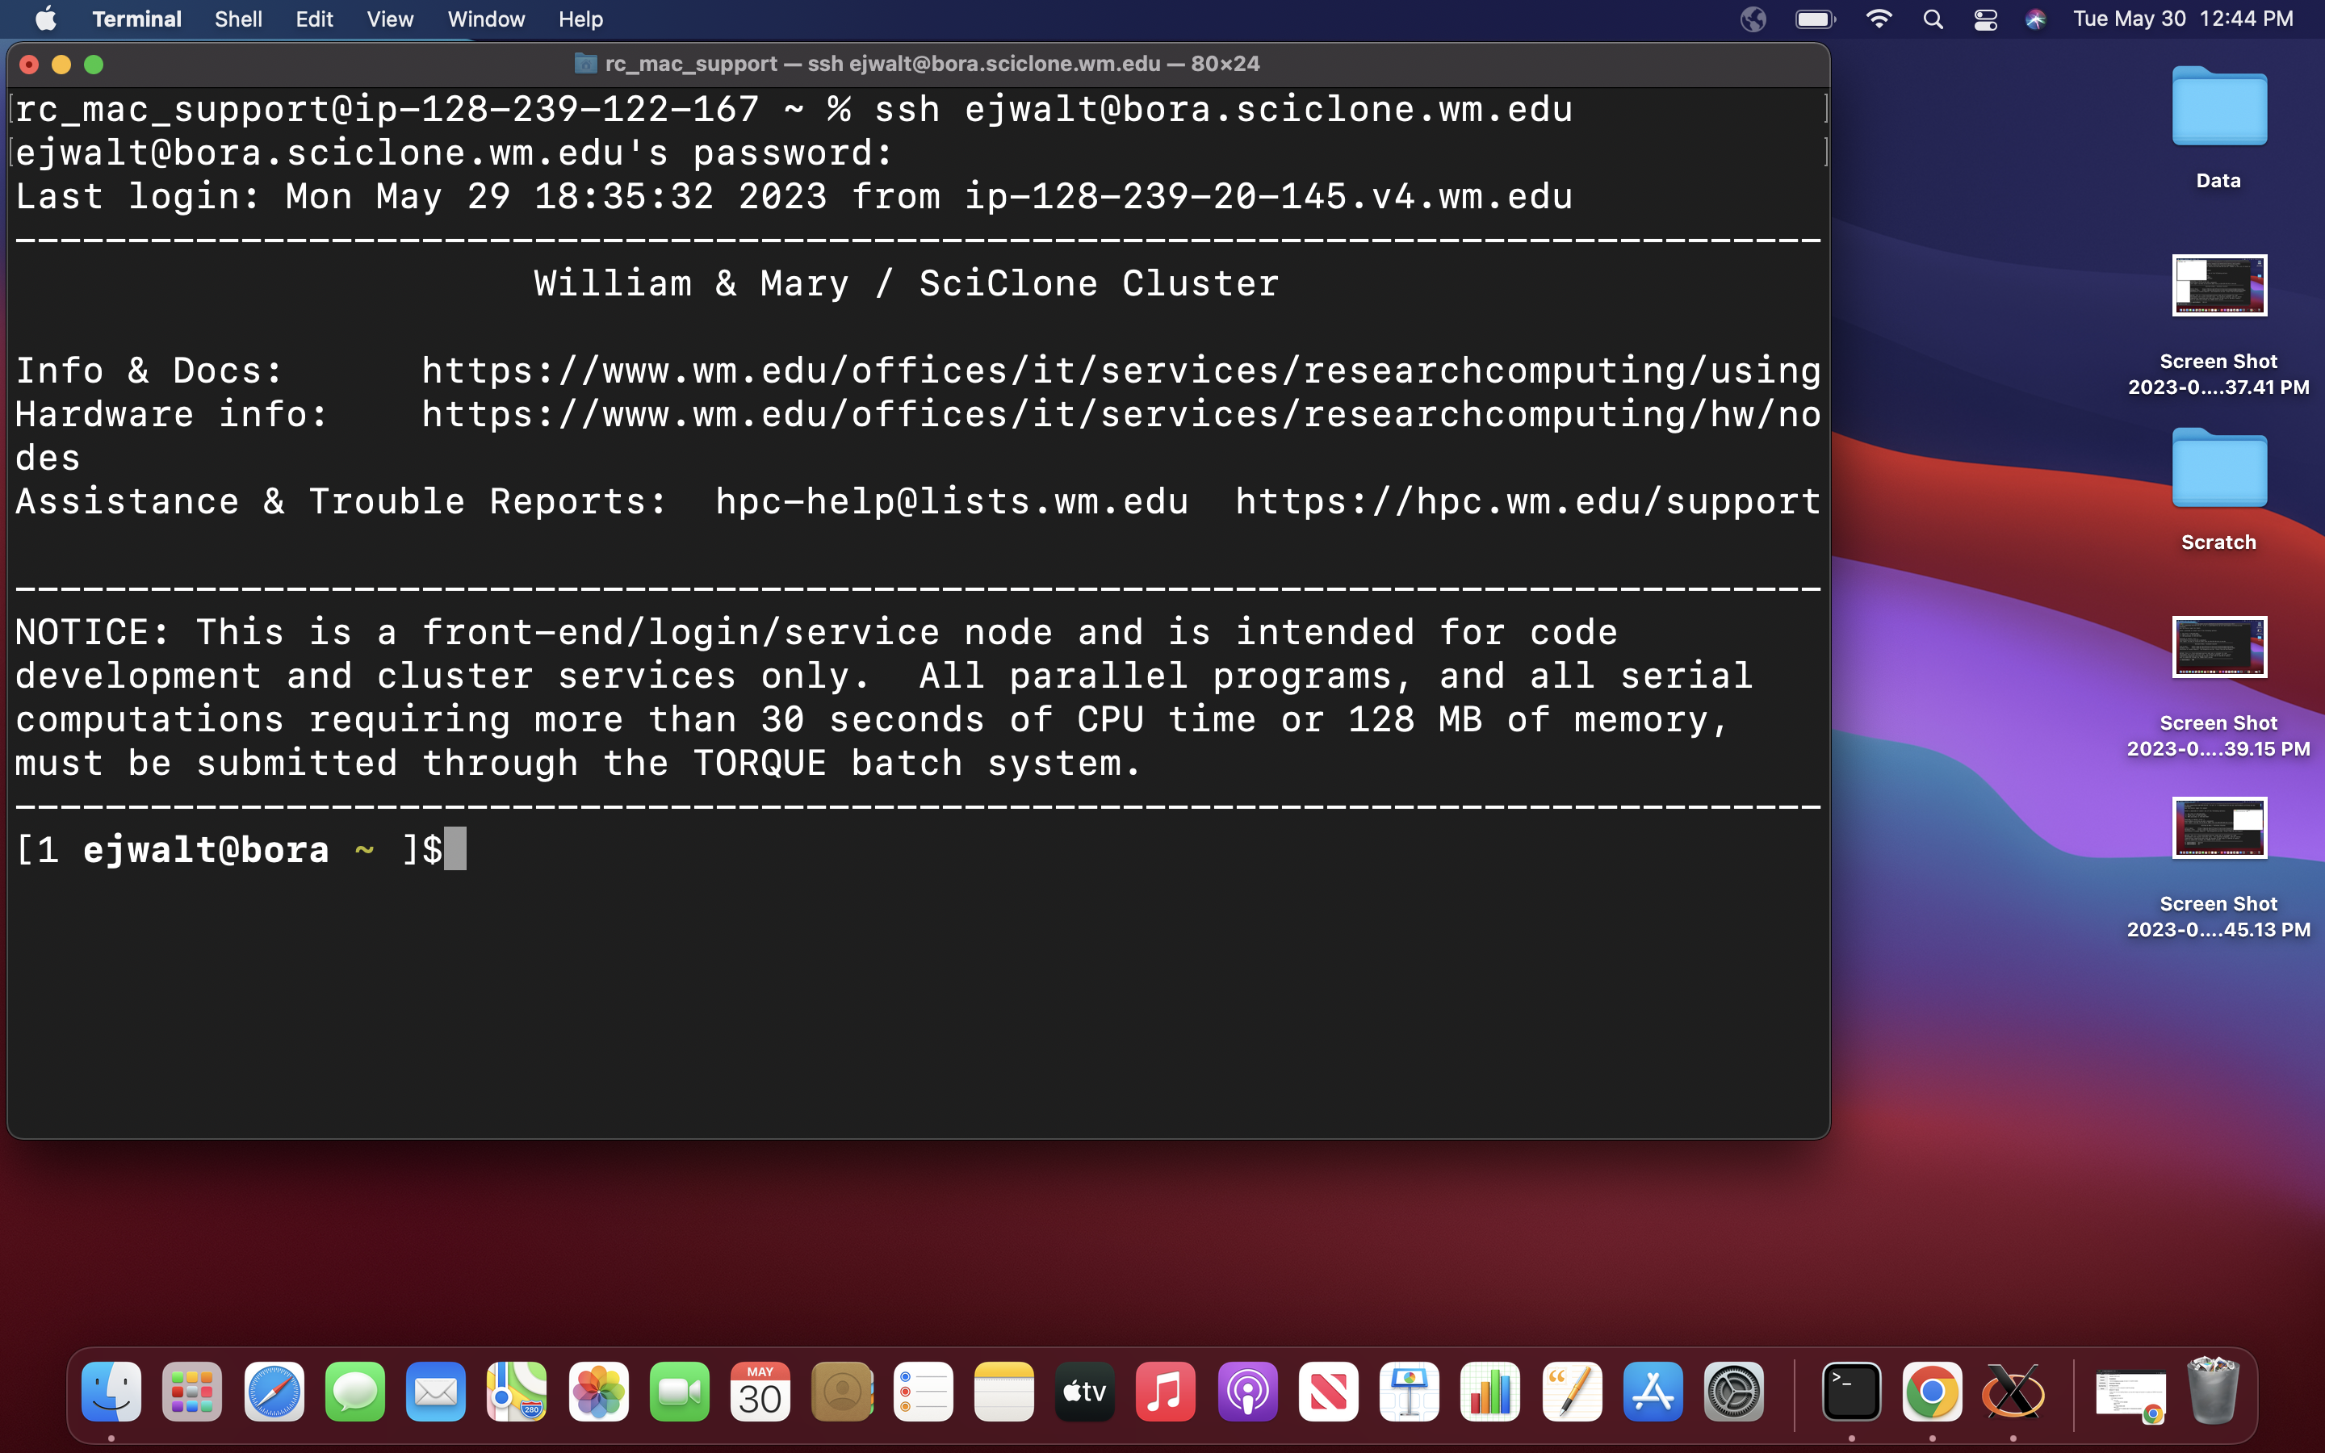The image size is (2325, 1453).
Task: Open the date and time menu
Action: point(2182,19)
